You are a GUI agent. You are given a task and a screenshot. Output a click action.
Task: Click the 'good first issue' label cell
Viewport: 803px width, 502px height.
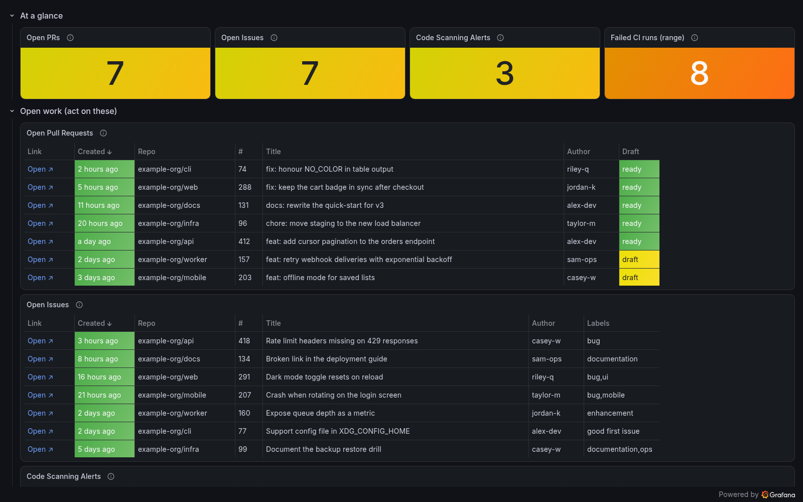[622, 431]
